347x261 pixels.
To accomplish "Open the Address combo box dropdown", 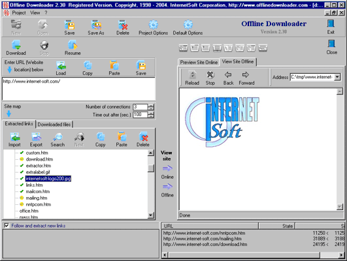I will (x=337, y=77).
